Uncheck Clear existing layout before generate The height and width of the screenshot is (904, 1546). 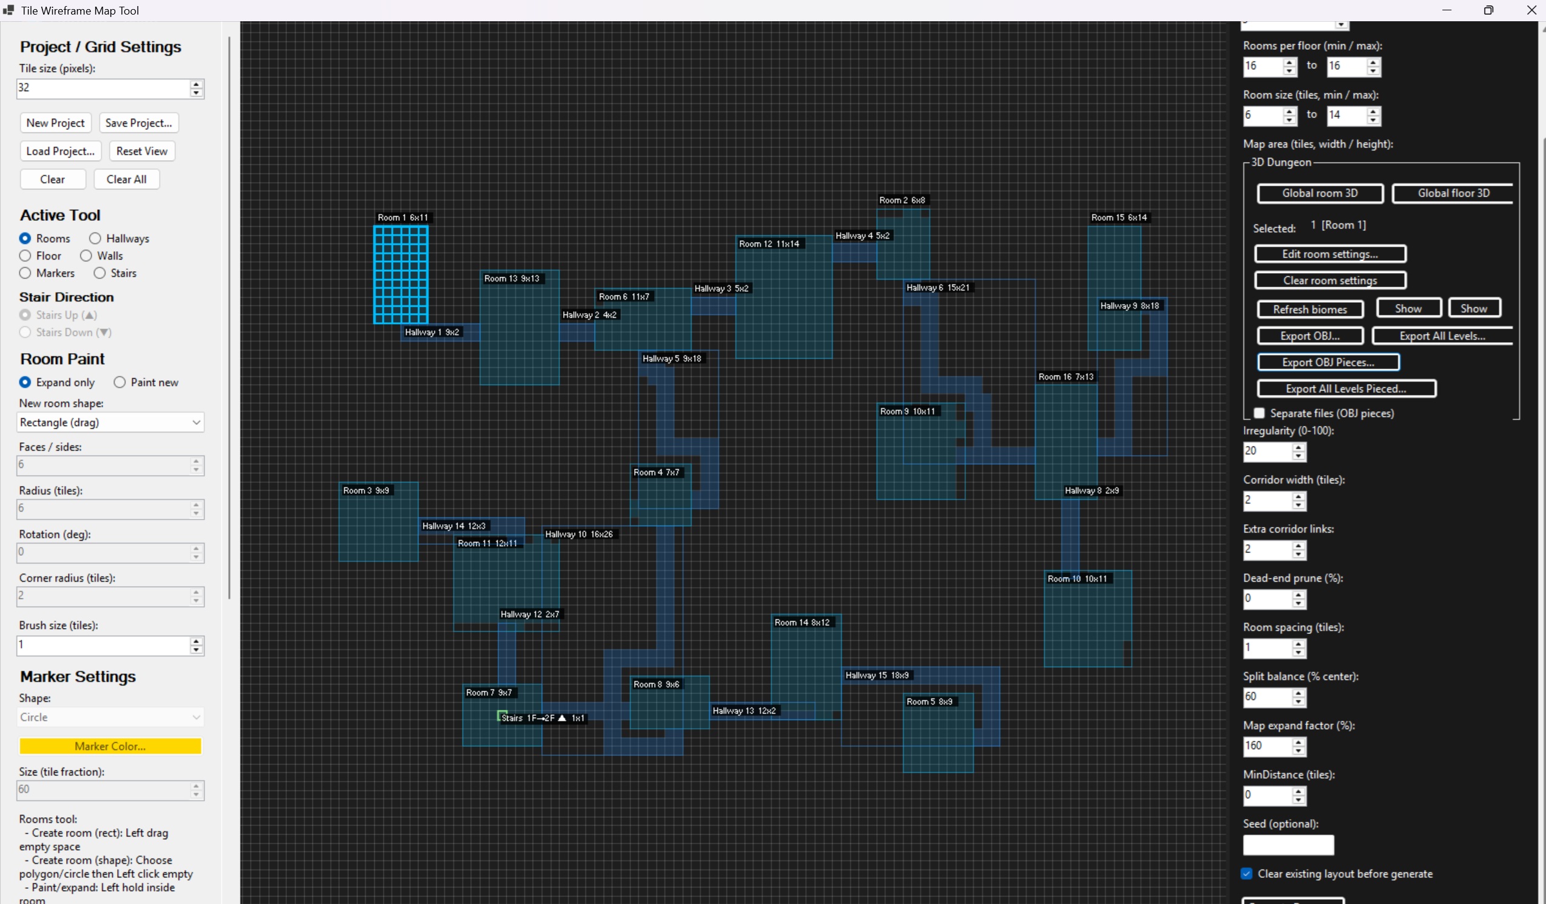1246,873
